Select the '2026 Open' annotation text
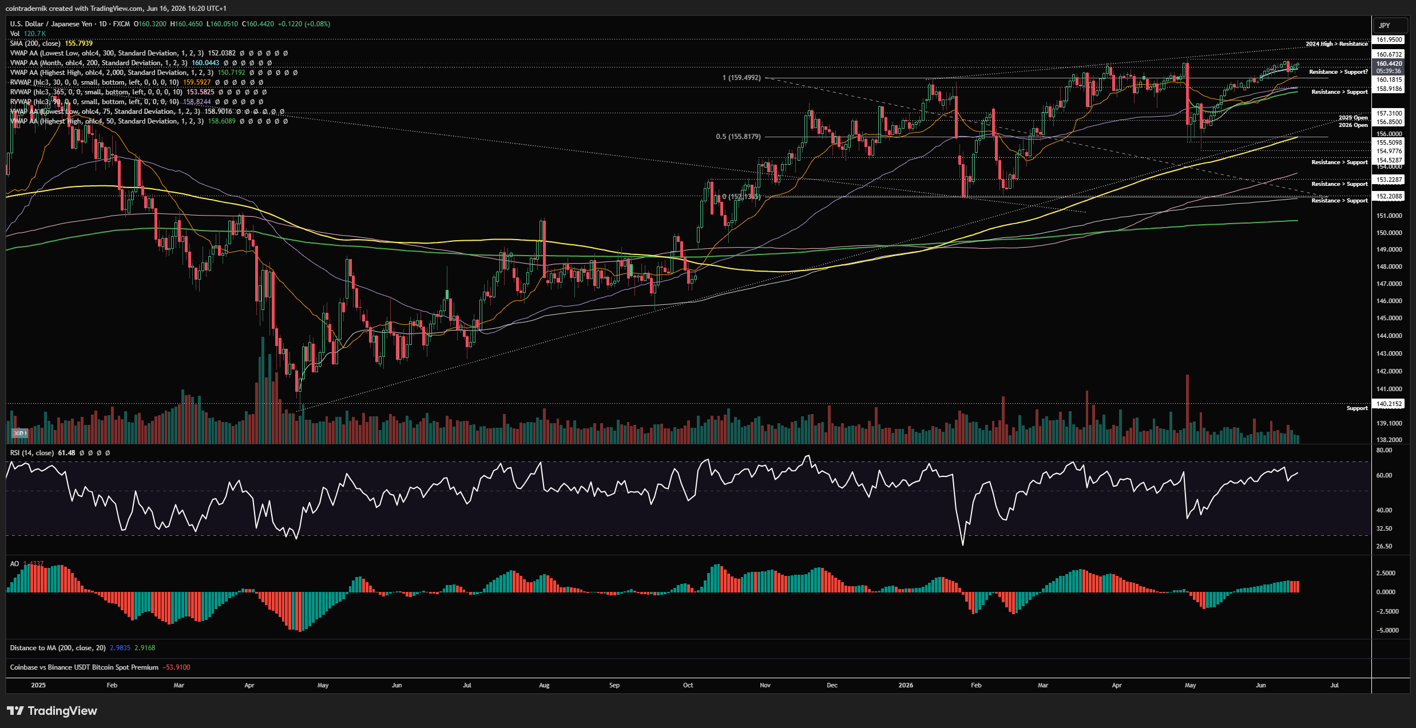Image resolution: width=1416 pixels, height=728 pixels. coord(1353,125)
